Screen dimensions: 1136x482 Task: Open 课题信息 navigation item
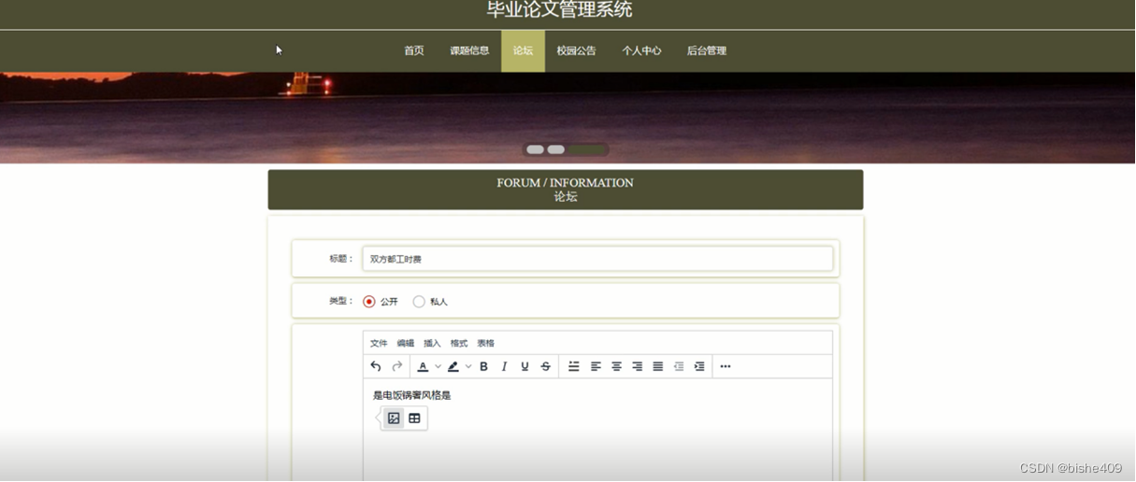coord(469,50)
